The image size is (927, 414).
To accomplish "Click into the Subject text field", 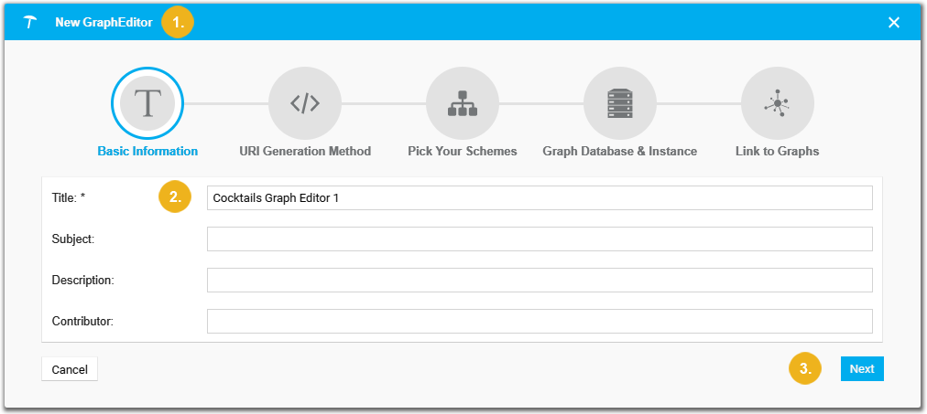I will tap(540, 239).
